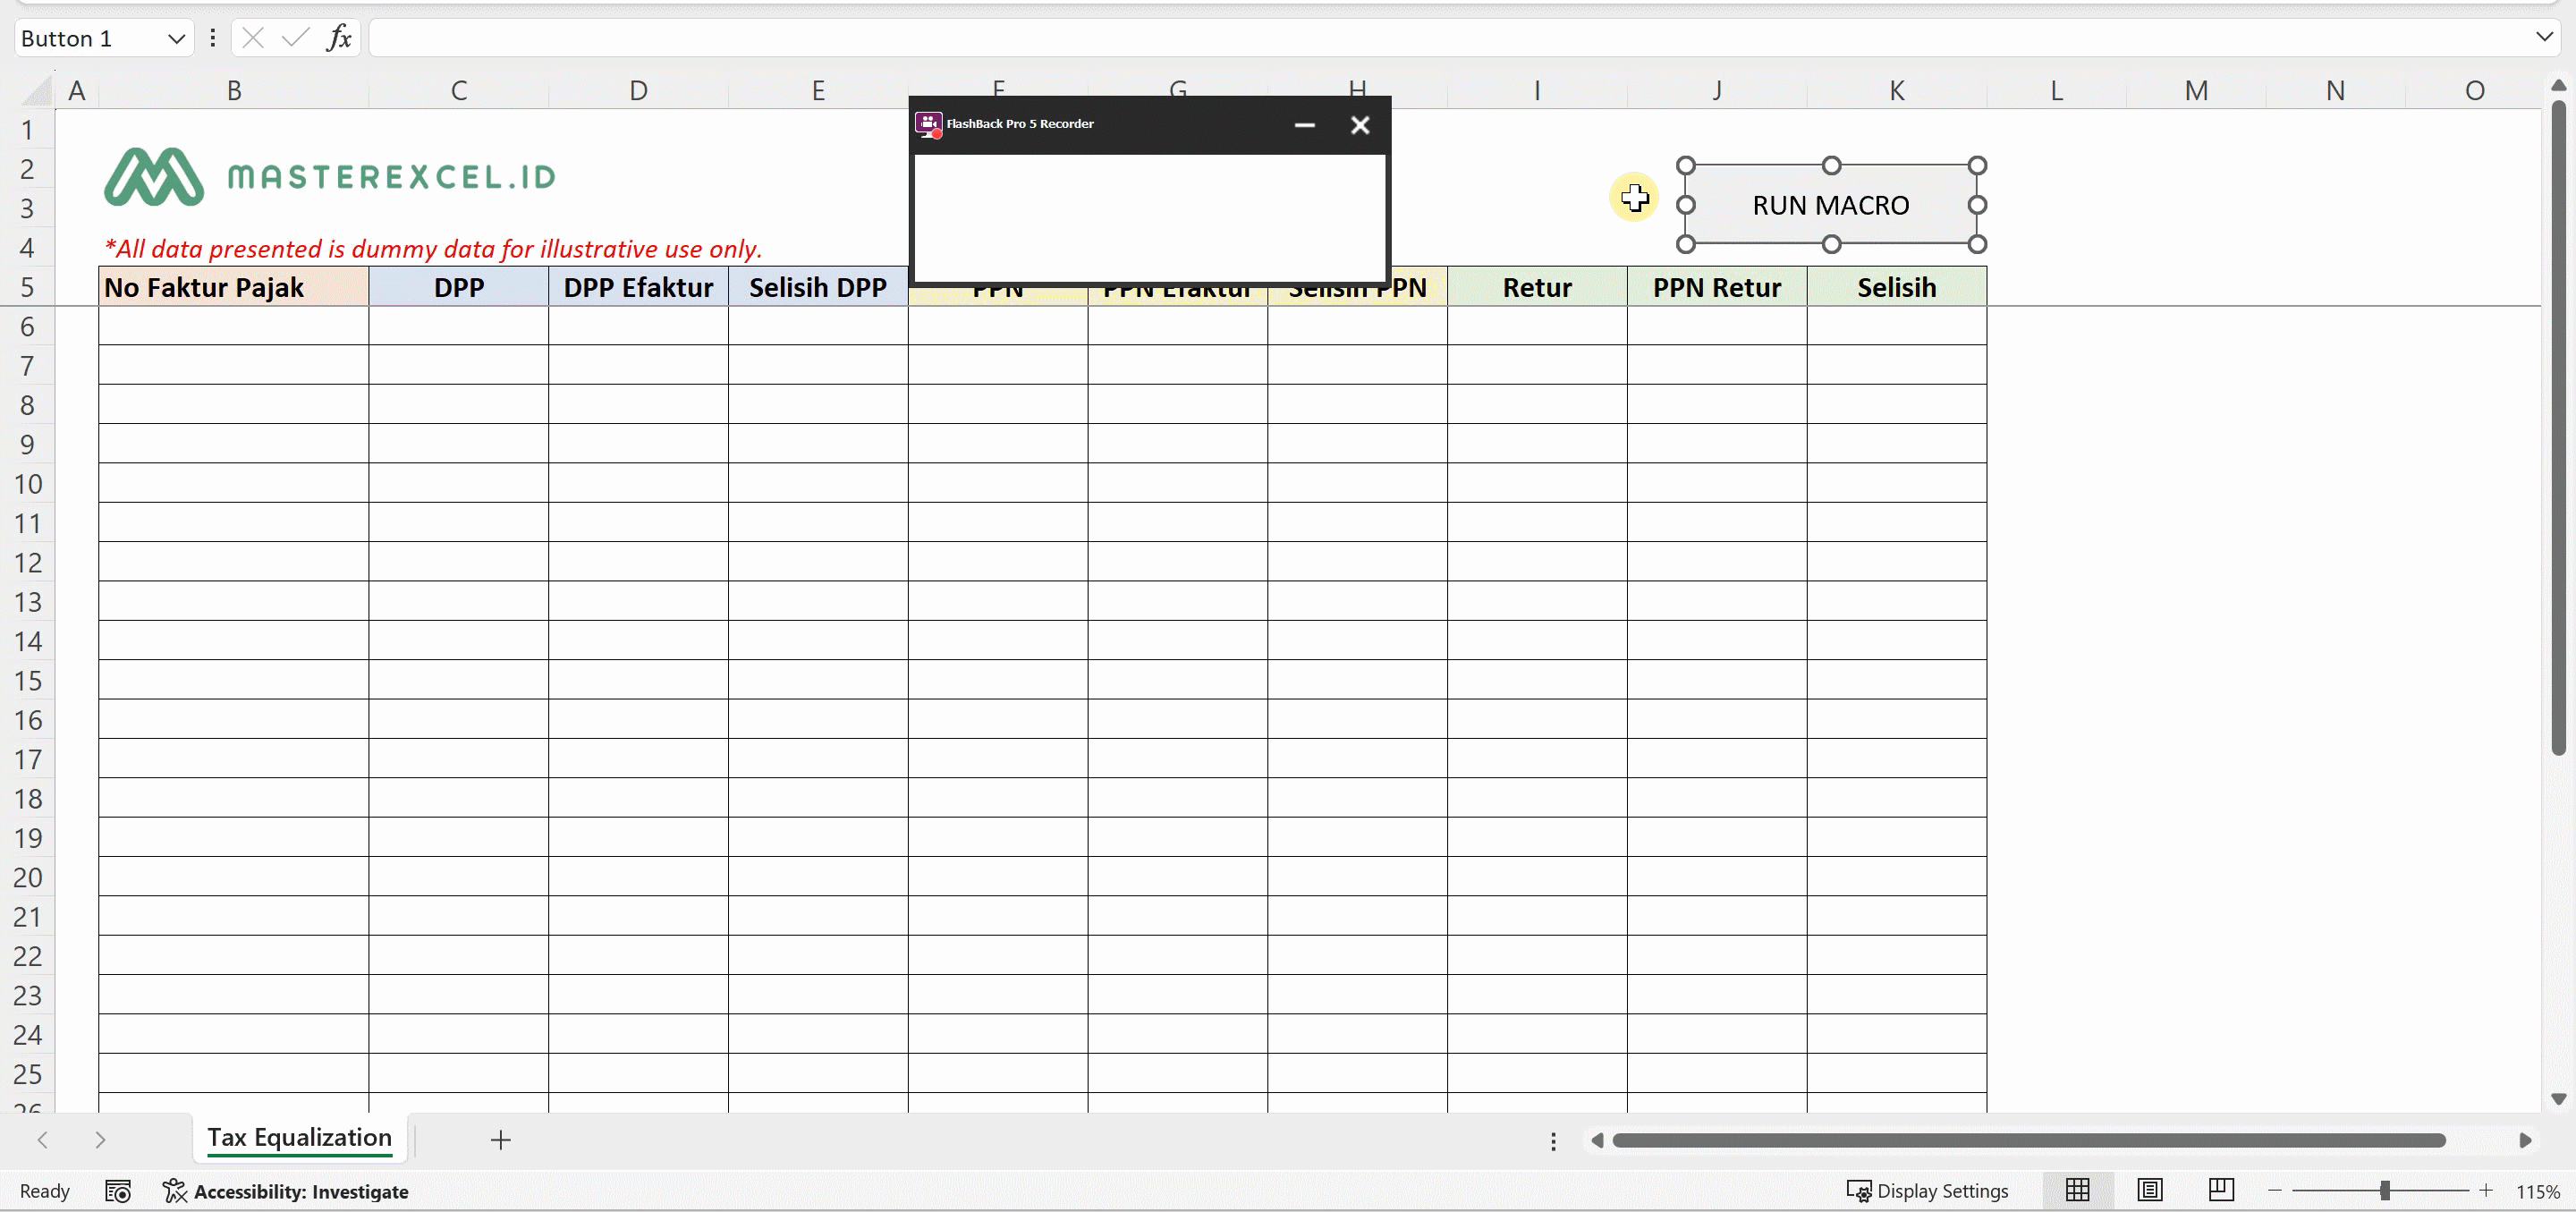Expand the formula bar
Viewport: 2576px width, 1212px height.
[2544, 37]
